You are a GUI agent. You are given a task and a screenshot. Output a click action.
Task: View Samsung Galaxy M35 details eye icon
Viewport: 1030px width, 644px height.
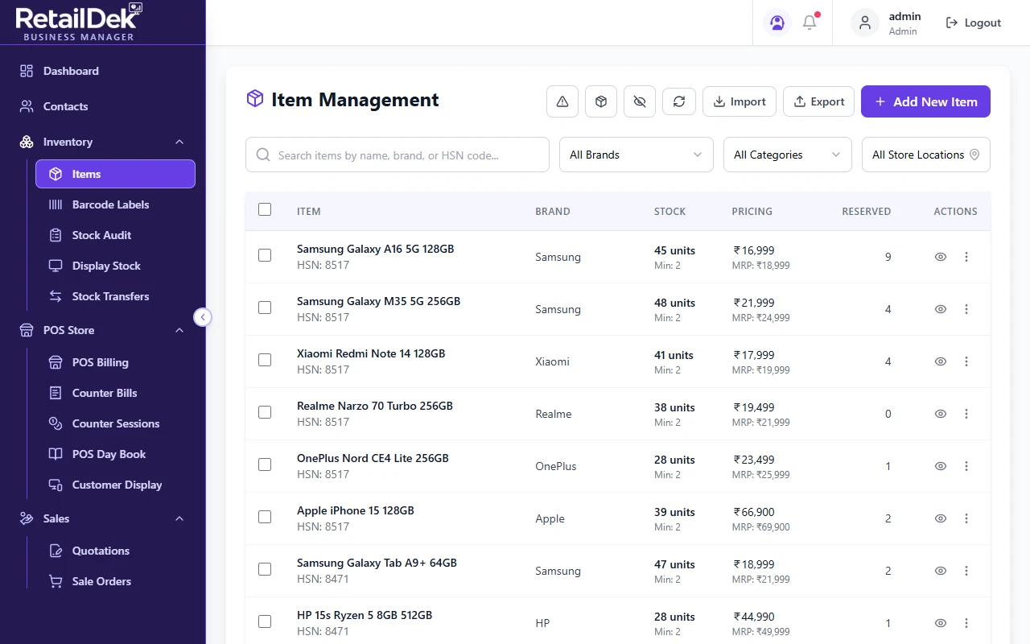[940, 309]
